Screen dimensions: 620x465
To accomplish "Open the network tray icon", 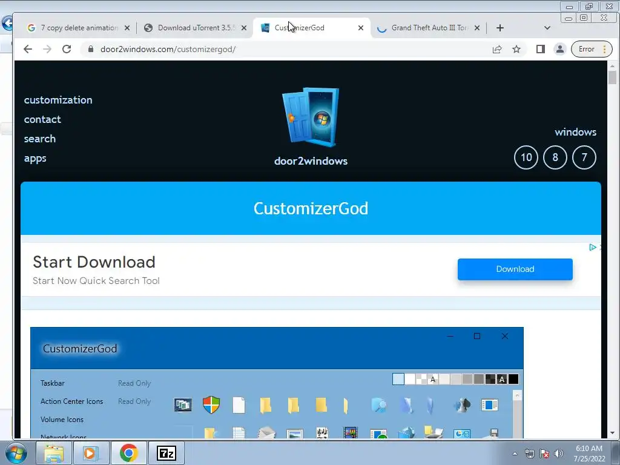I will 529,453.
